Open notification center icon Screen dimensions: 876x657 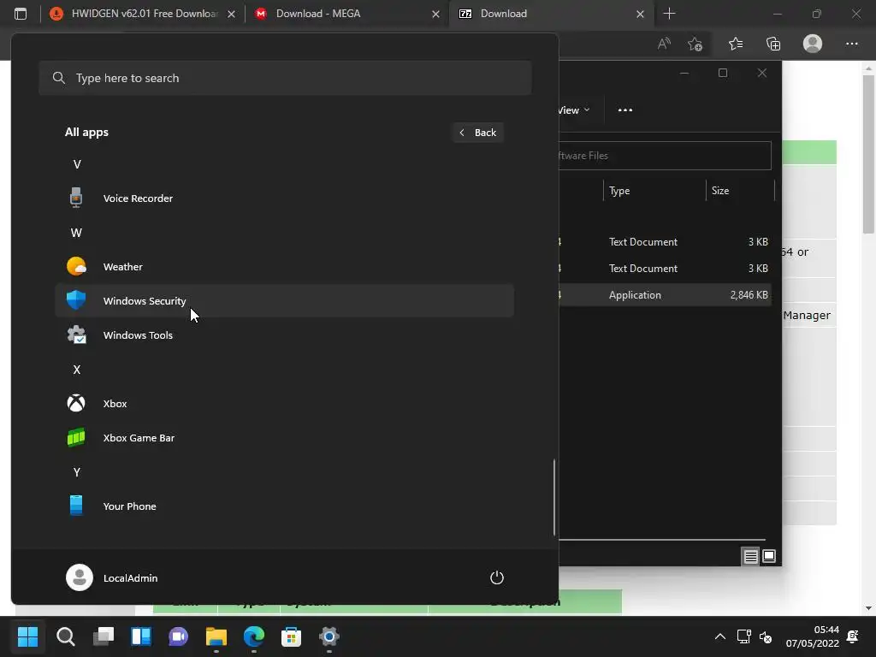[x=853, y=636]
